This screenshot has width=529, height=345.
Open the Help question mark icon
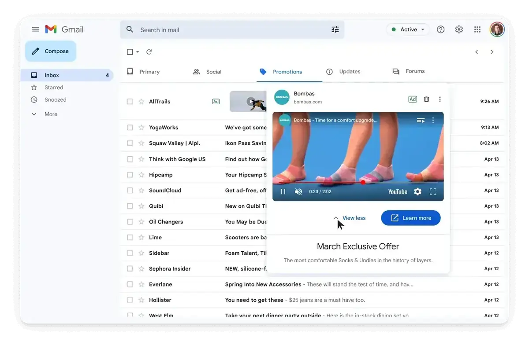(x=440, y=29)
